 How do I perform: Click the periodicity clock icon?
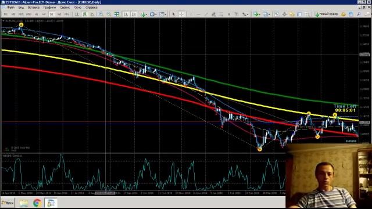coord(152,14)
